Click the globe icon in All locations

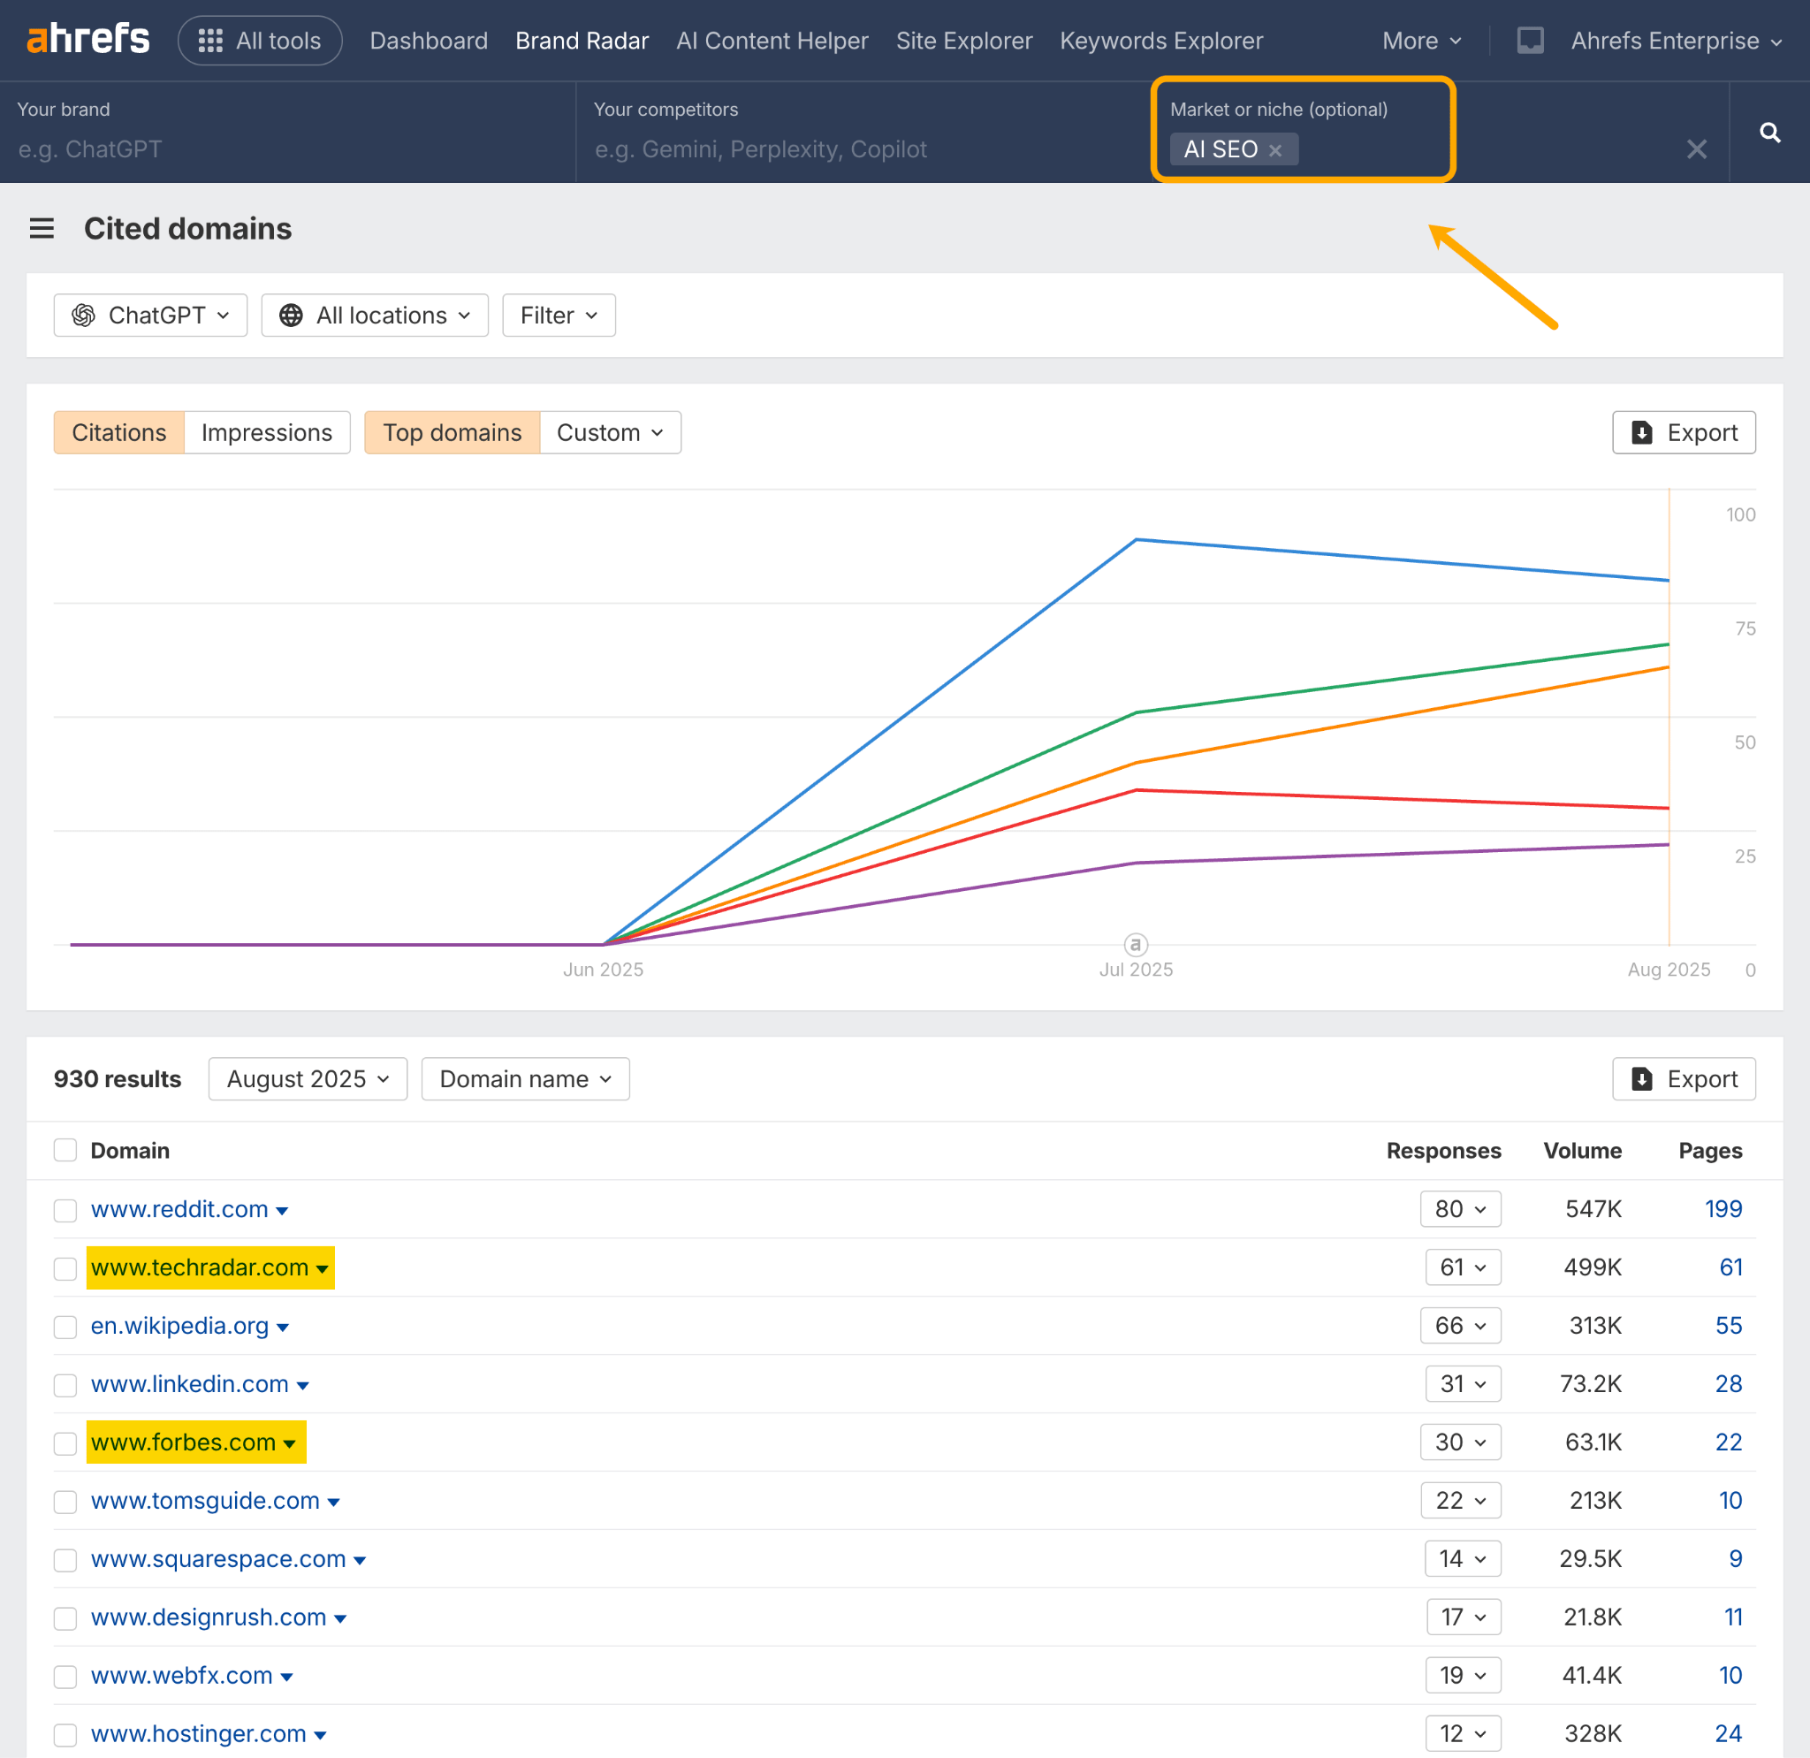point(291,315)
